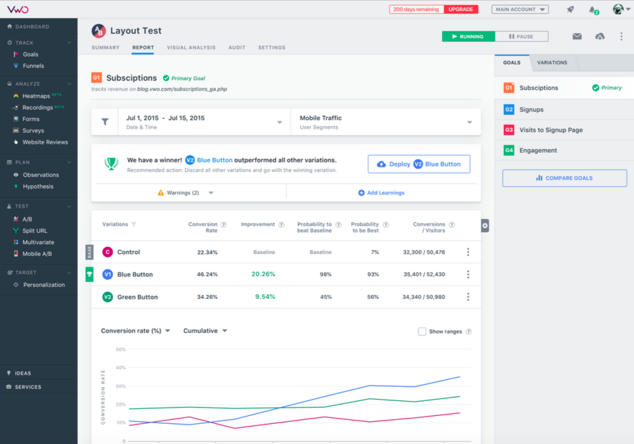Click the cloud download icon
634x444 pixels.
coord(600,36)
